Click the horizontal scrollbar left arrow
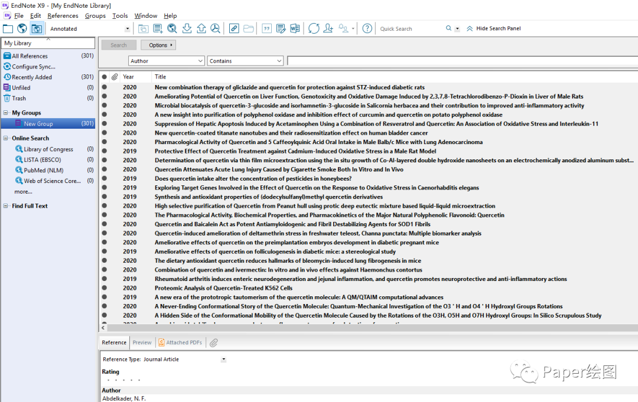The height and width of the screenshot is (402, 638). coord(103,328)
